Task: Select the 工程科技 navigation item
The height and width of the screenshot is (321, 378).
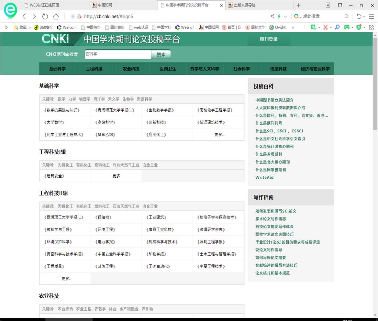Action: coord(94,69)
